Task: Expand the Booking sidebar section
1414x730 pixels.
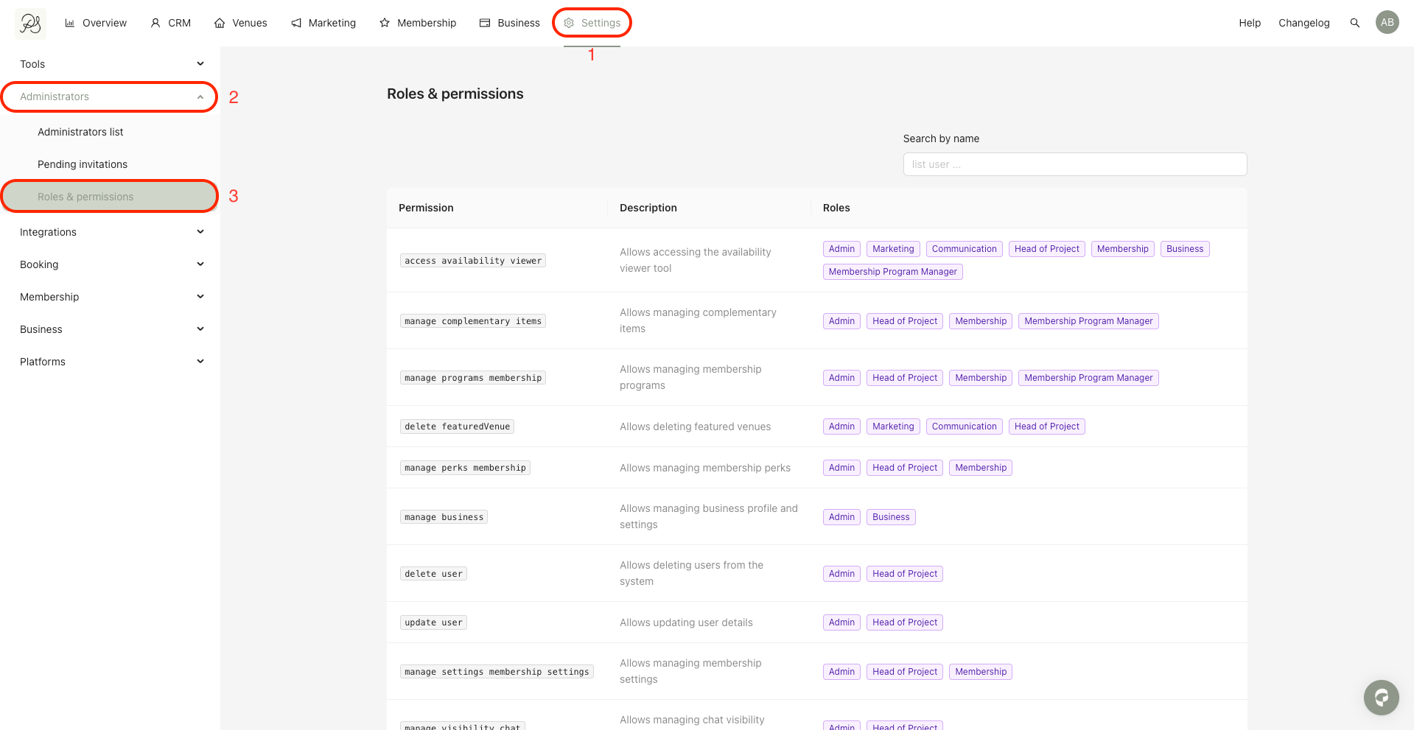Action: 111,264
